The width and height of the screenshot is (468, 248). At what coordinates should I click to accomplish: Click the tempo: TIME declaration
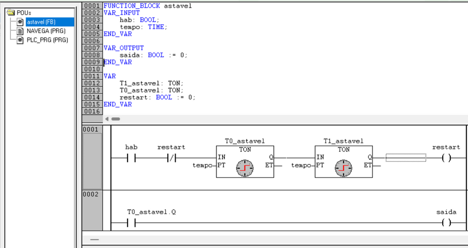pos(144,27)
